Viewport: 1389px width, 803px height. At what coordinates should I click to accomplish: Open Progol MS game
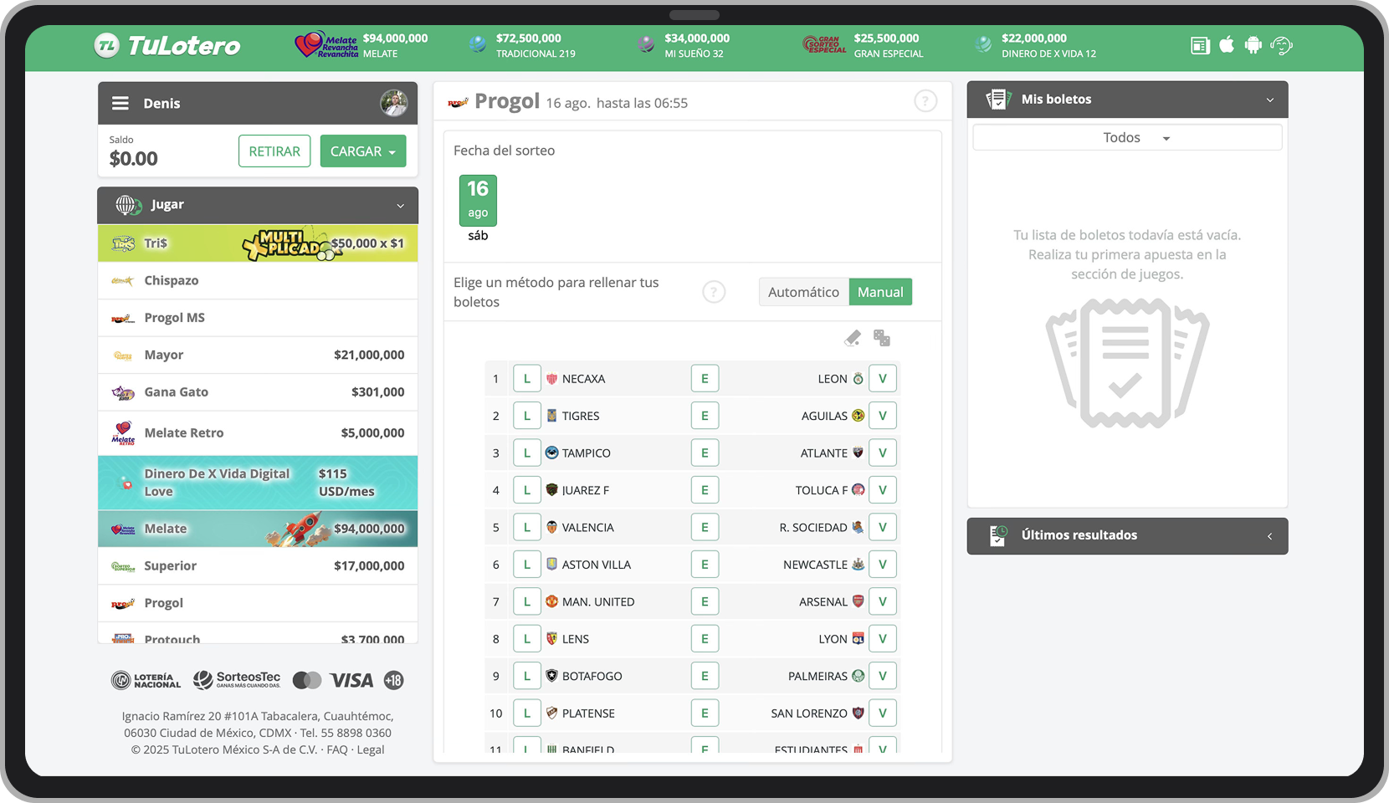click(x=258, y=318)
